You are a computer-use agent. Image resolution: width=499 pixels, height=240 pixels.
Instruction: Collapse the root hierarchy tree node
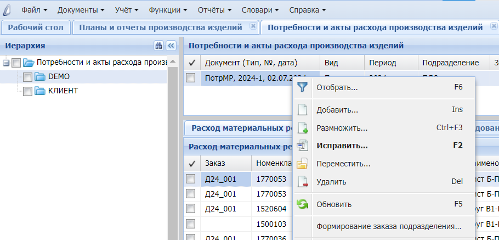tap(6, 63)
